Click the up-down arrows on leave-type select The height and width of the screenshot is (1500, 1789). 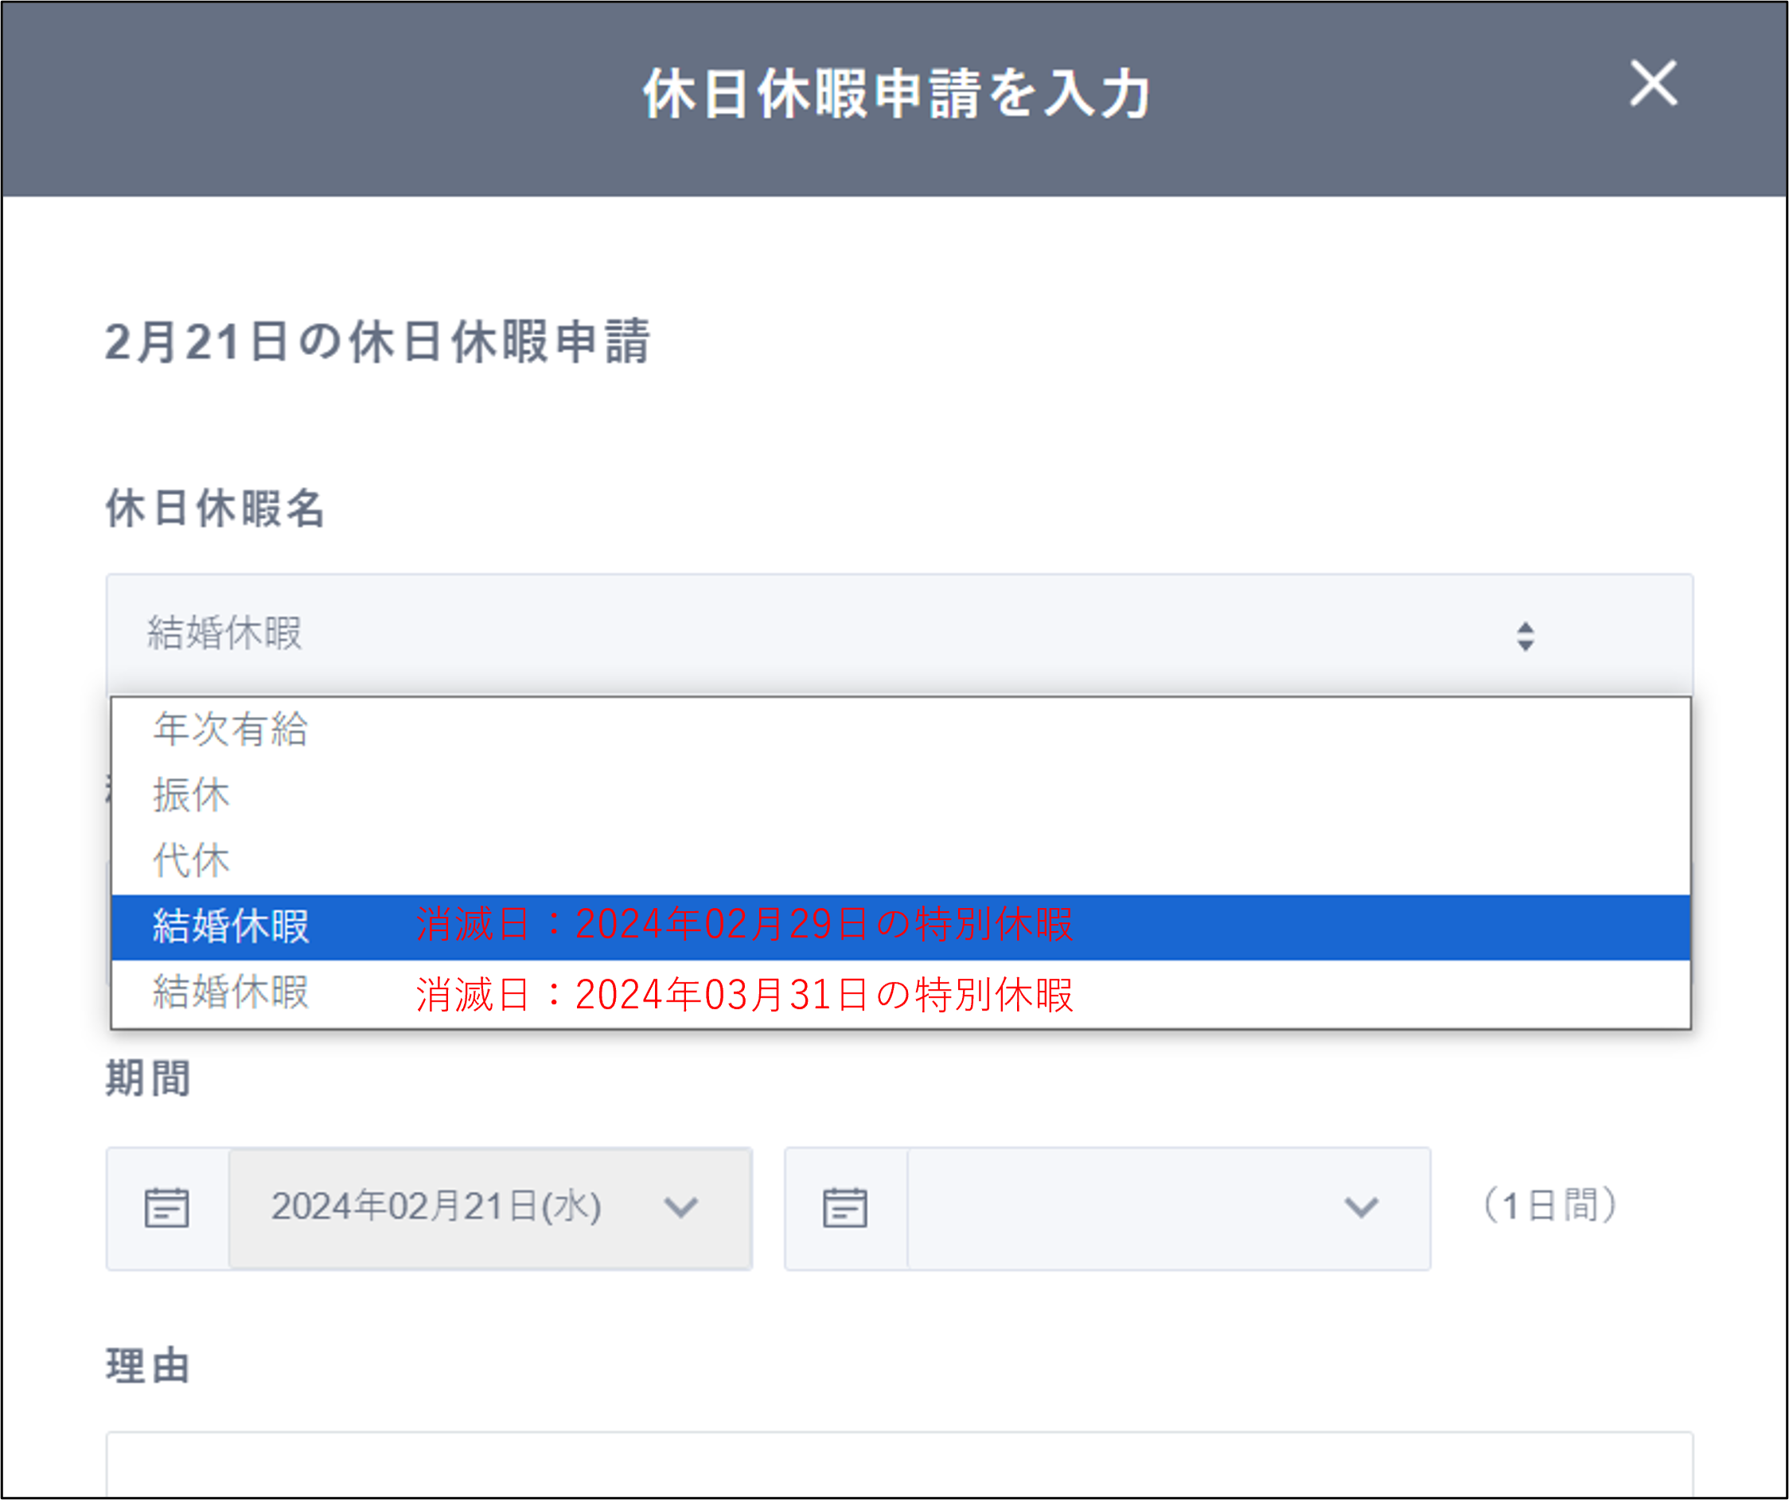[1524, 636]
